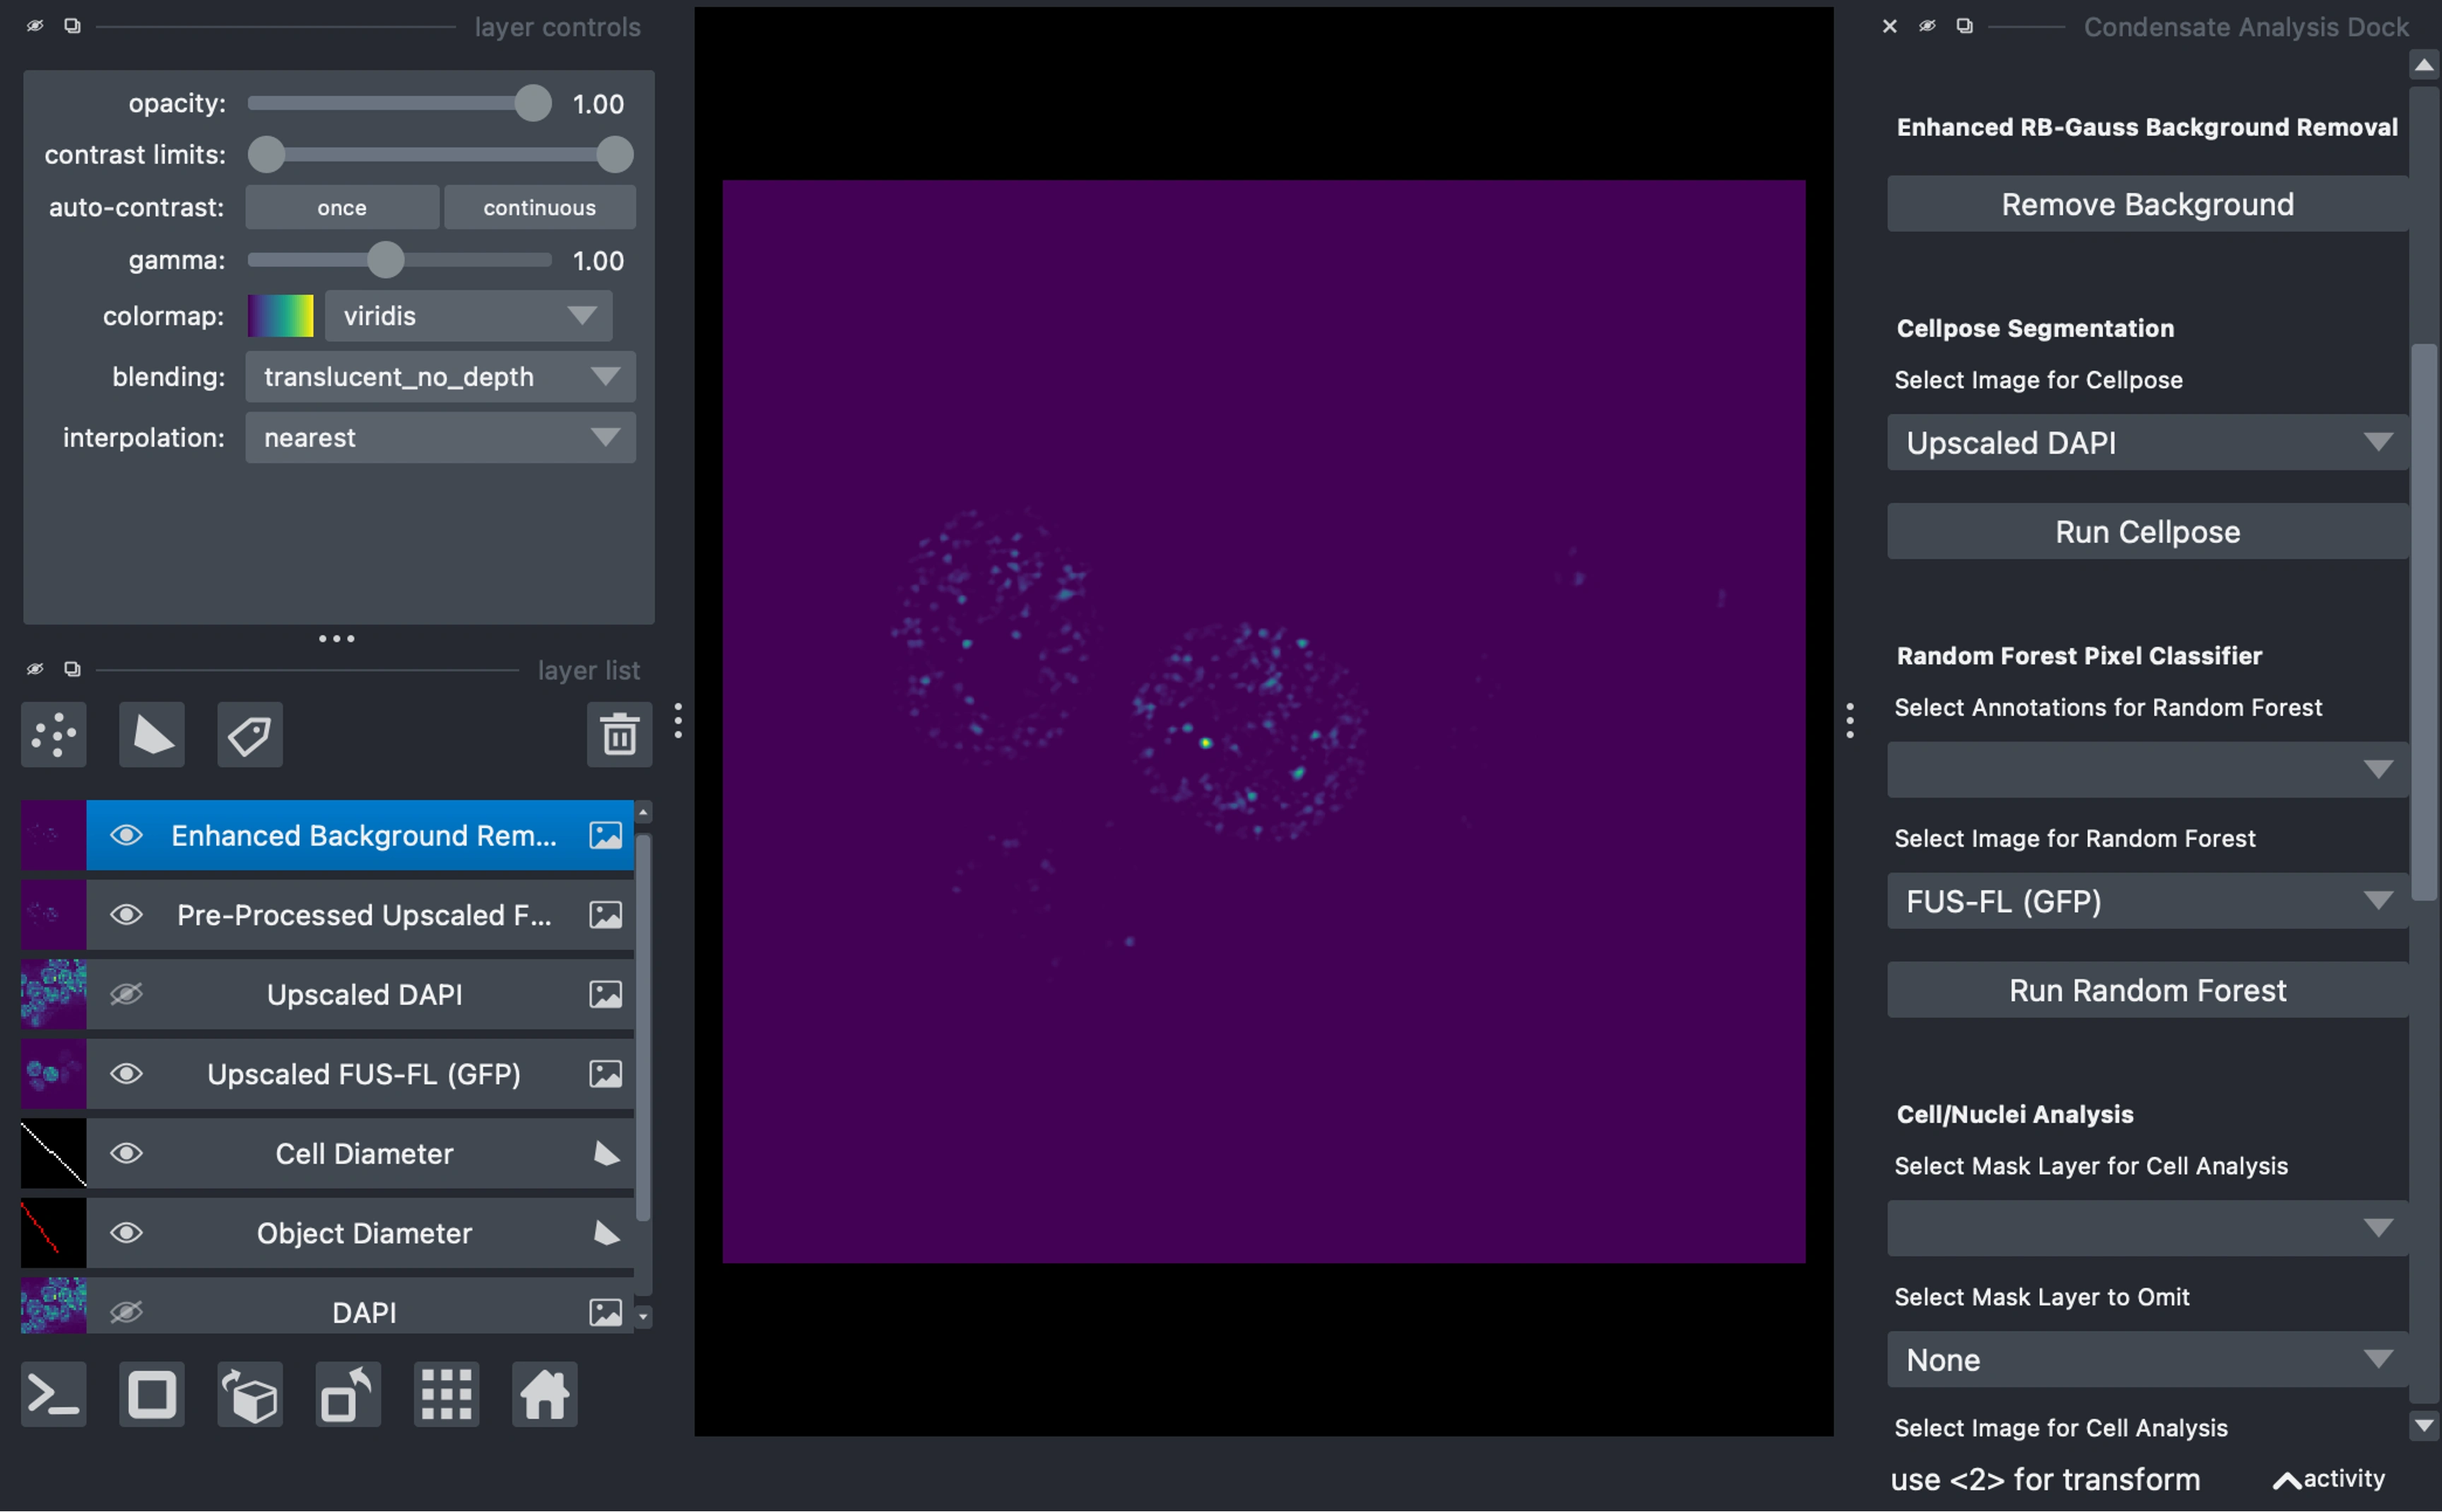Screen dimensions: 2442x1512
Task: Hide the Upscaled FUS-FL (GFP) layer
Action: coord(126,1074)
